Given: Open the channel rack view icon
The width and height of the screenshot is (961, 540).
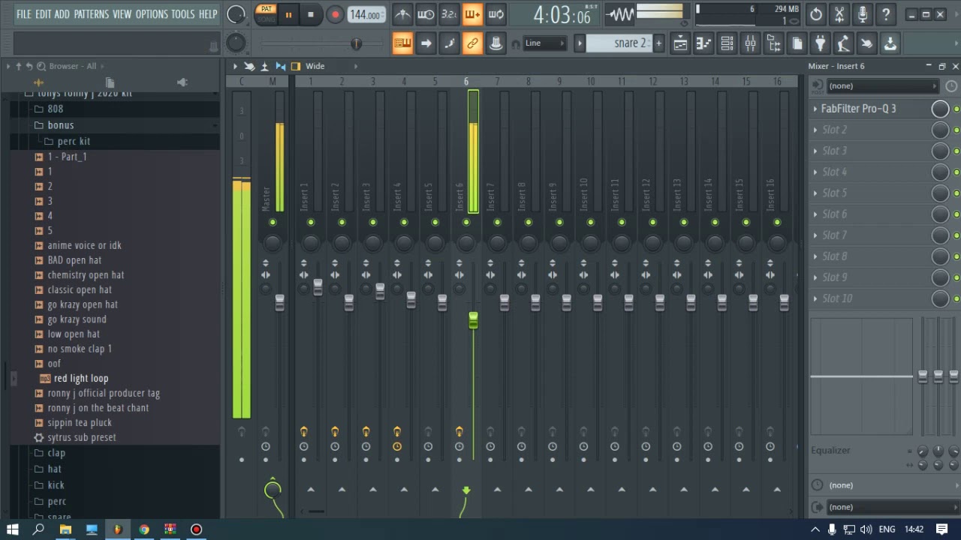Looking at the screenshot, I should [727, 43].
